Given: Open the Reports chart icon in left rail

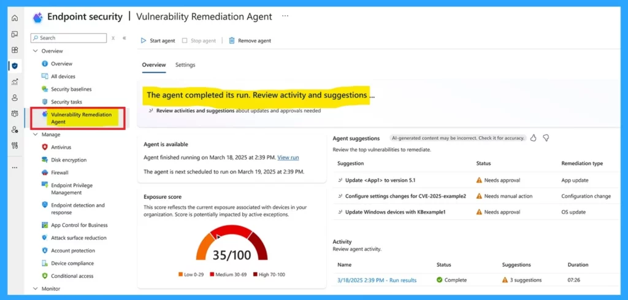Looking at the screenshot, I should (15, 82).
